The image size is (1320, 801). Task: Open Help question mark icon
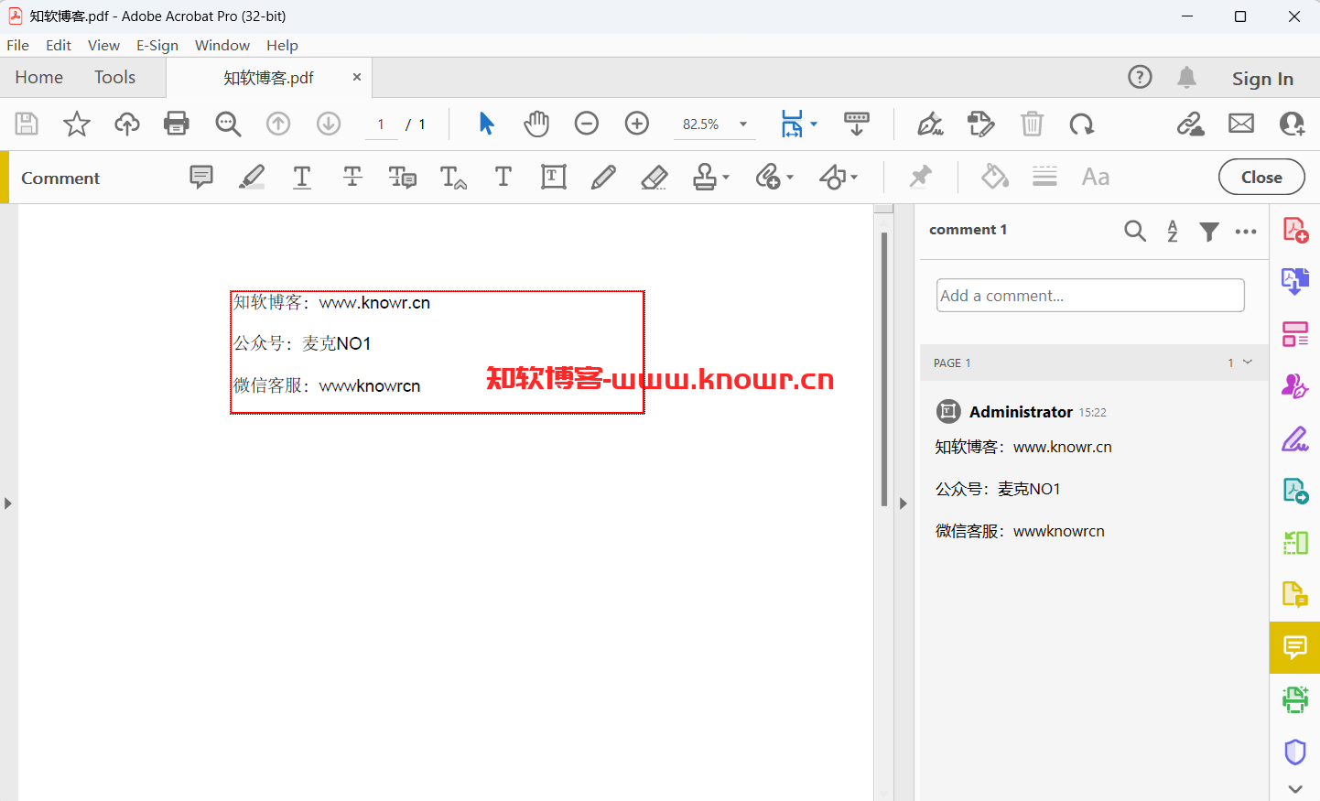point(1140,77)
